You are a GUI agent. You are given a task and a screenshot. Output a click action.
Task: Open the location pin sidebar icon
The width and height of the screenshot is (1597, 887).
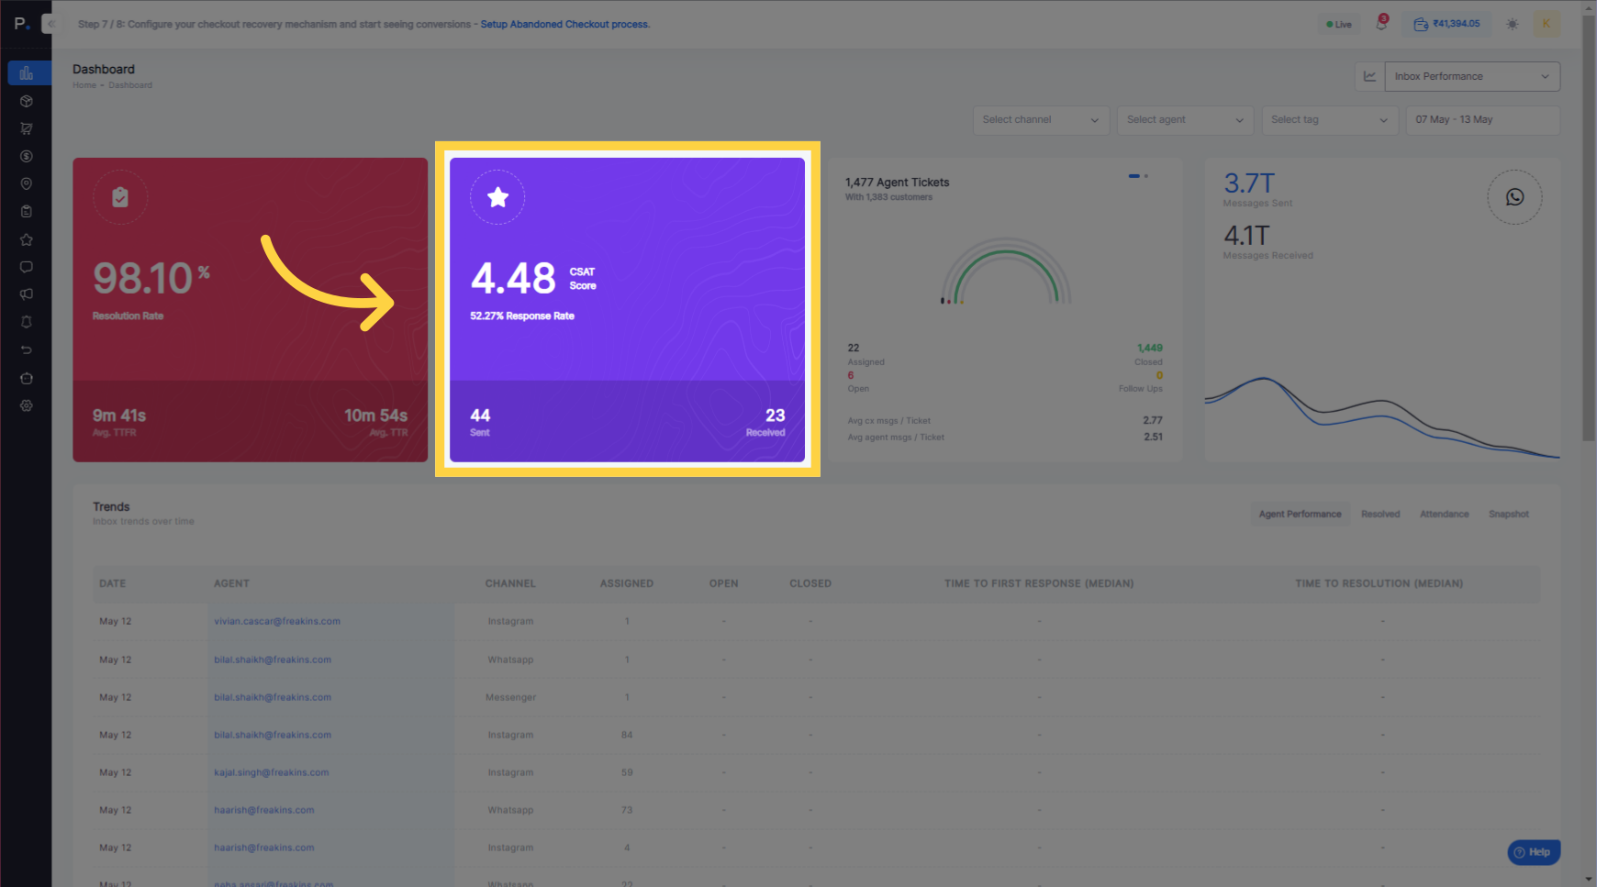click(26, 183)
